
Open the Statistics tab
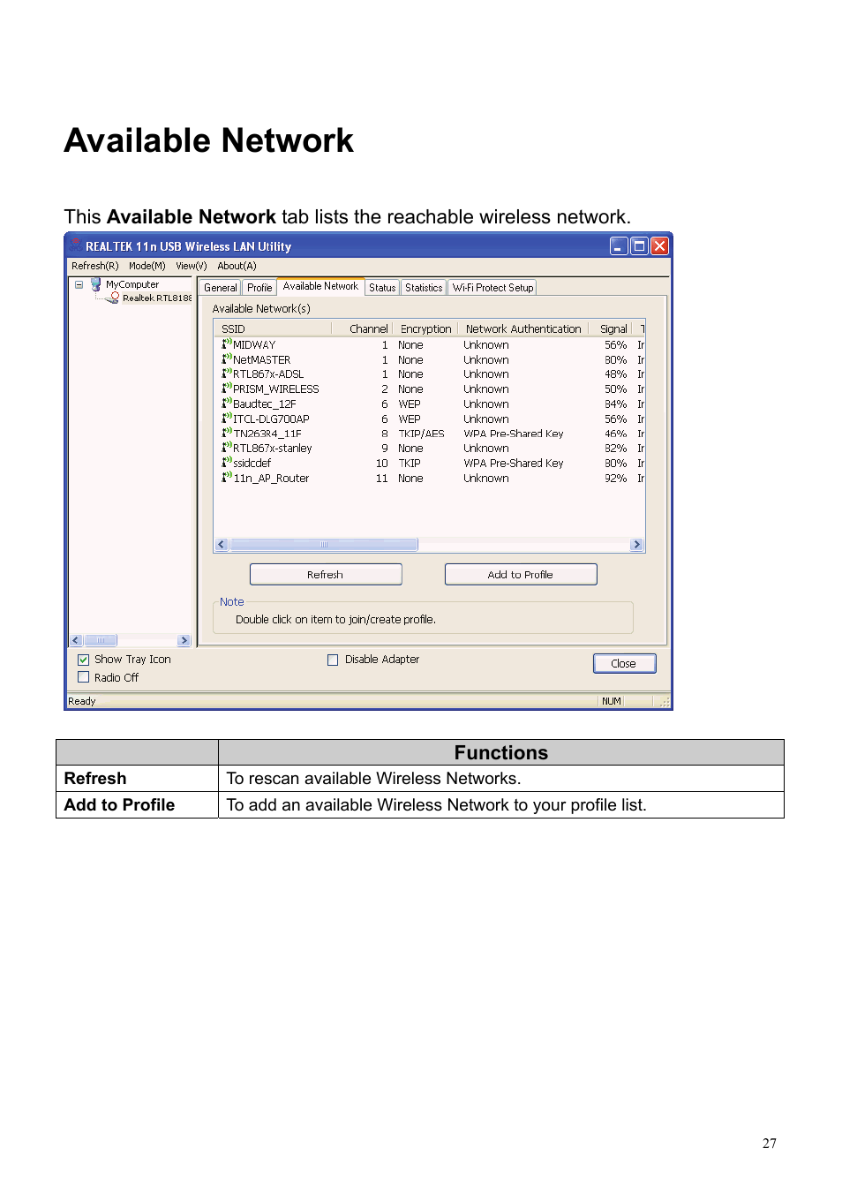pos(424,288)
